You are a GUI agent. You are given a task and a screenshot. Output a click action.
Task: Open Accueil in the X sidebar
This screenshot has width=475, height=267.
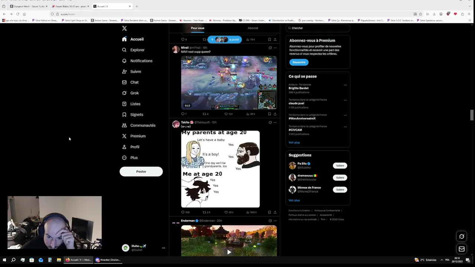[x=133, y=39]
